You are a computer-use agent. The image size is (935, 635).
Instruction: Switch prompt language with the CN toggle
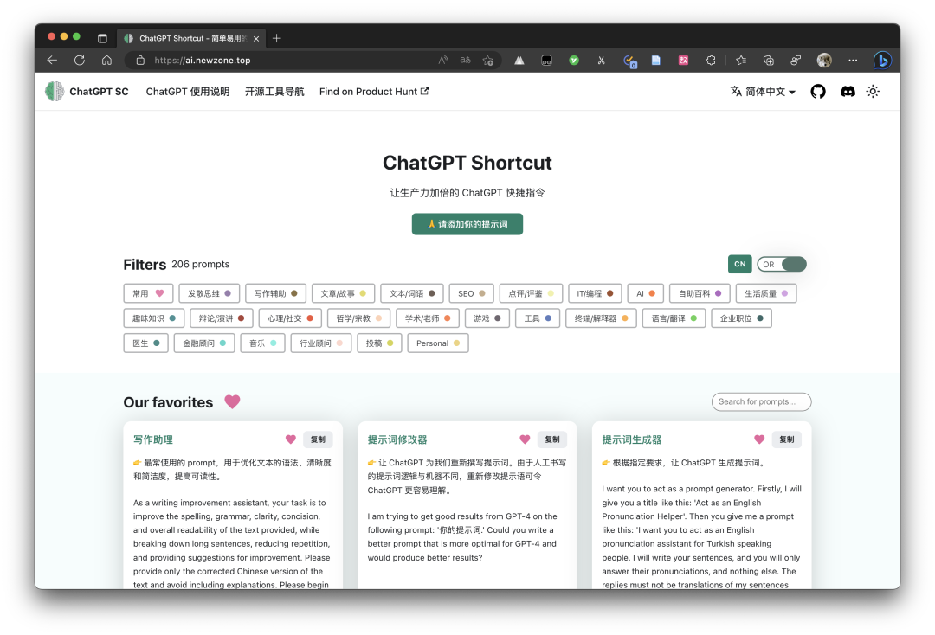coord(739,264)
